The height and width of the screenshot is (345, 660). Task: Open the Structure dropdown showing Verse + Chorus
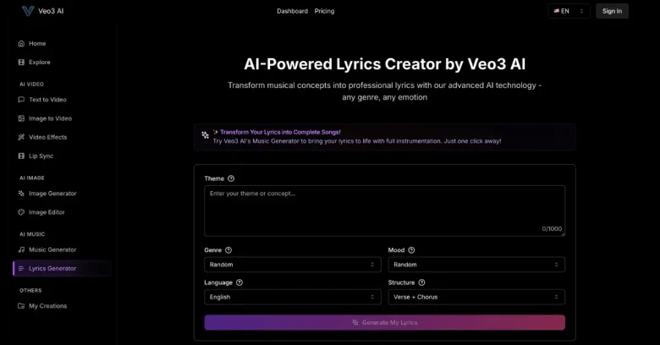pos(476,297)
